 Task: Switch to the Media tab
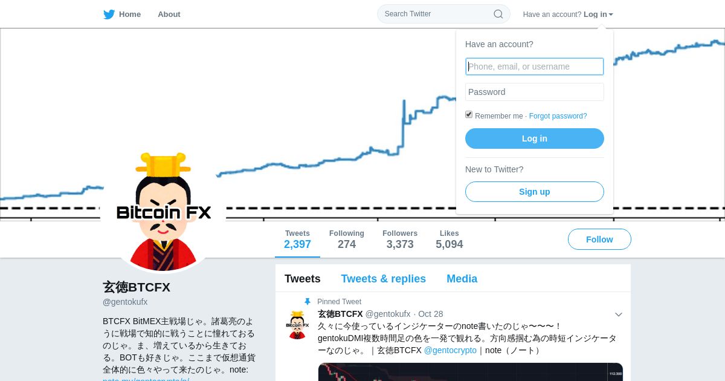[462, 279]
